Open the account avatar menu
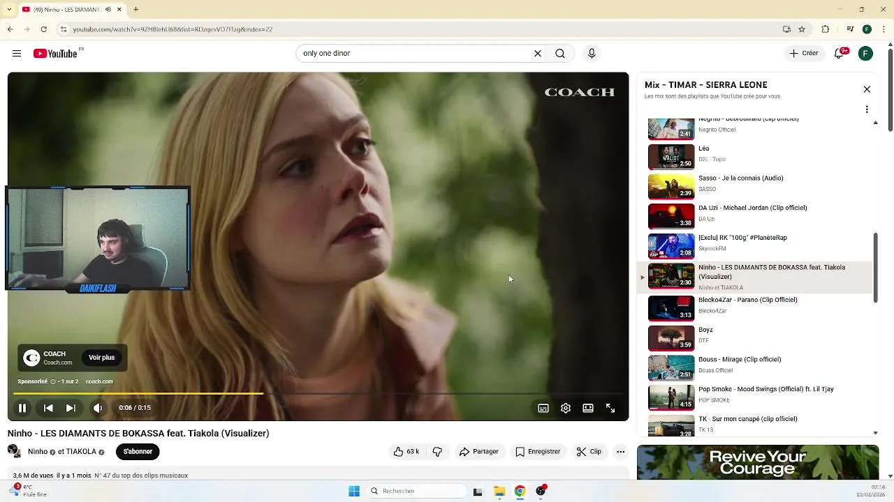894x502 pixels. point(865,54)
